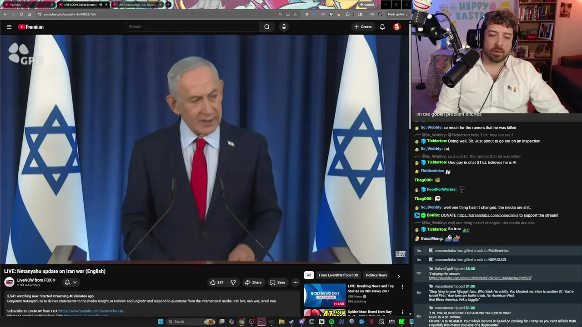Open the Create menu button
Viewport: 582px width, 327px height.
click(x=363, y=27)
